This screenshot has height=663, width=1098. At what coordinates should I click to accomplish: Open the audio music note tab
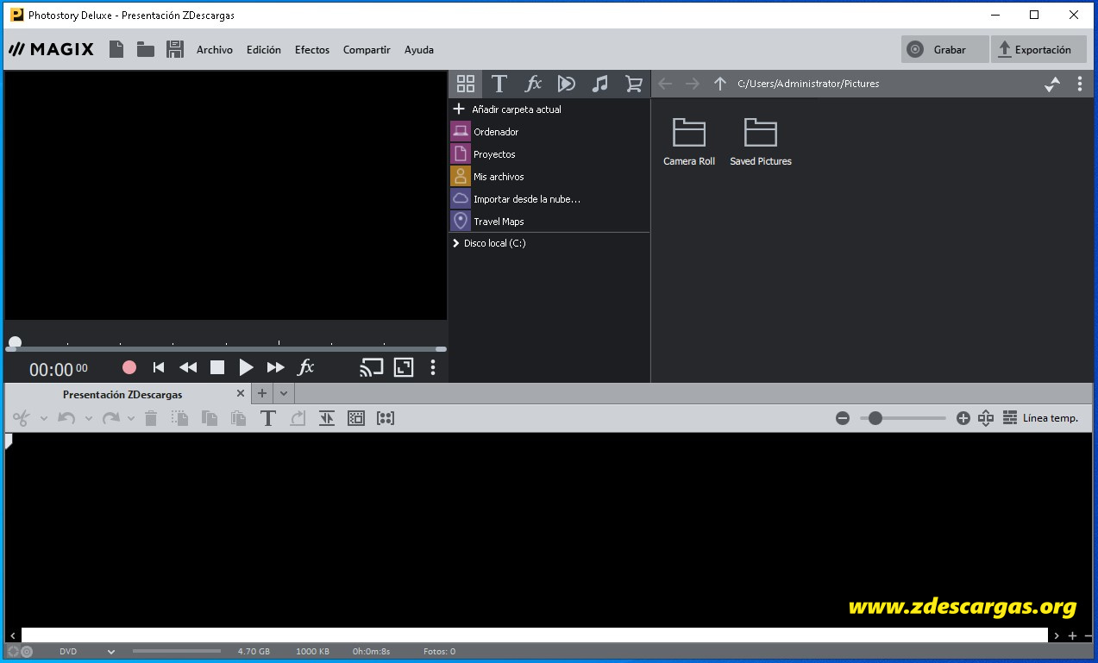600,84
